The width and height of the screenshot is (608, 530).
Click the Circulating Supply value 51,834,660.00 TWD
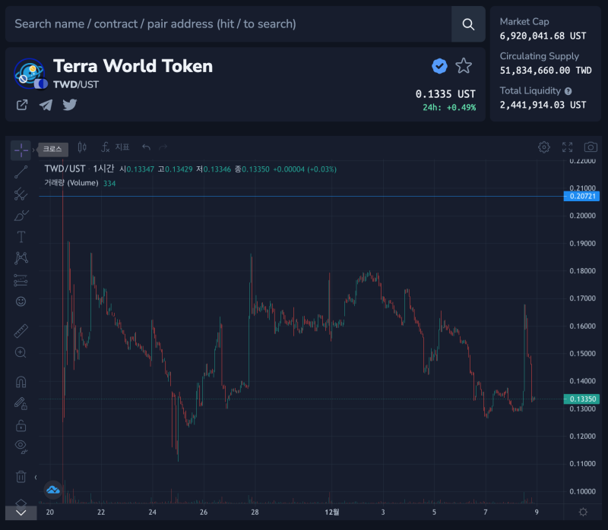click(546, 71)
